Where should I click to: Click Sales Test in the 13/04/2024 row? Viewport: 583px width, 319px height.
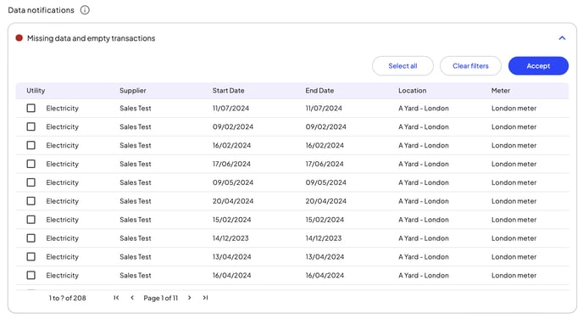(136, 257)
